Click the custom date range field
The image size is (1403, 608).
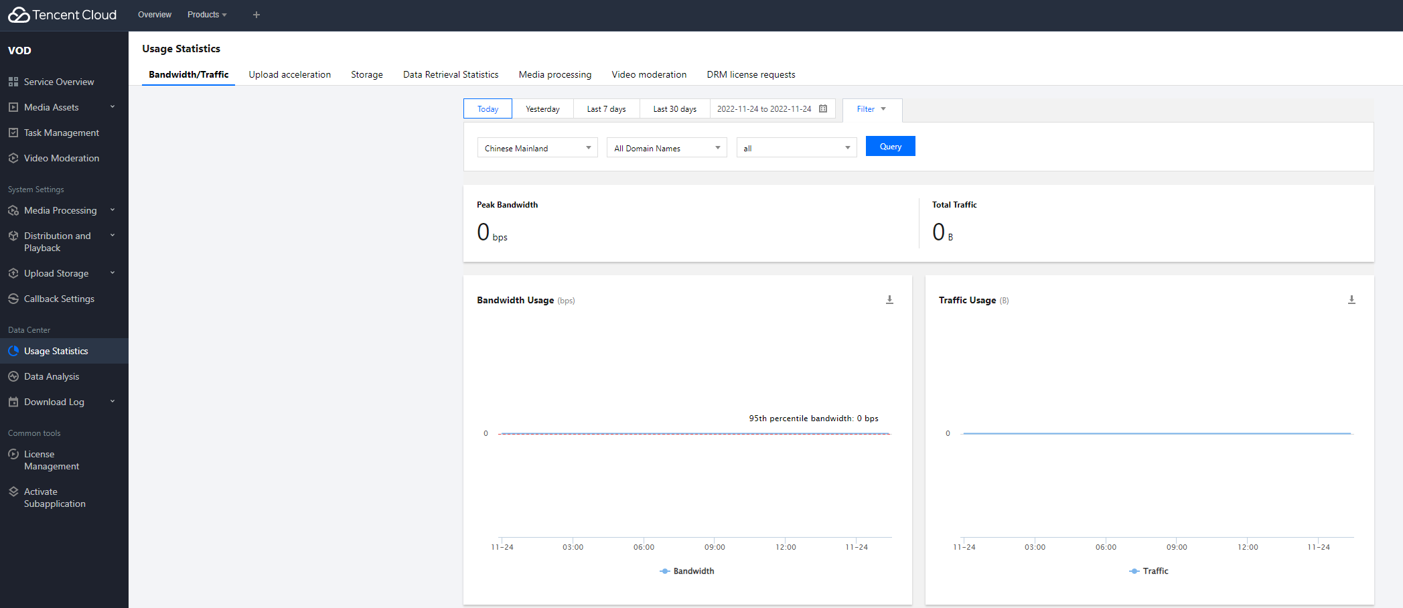point(763,109)
